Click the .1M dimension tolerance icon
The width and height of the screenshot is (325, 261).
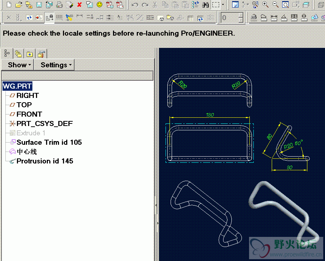[x=150, y=18]
